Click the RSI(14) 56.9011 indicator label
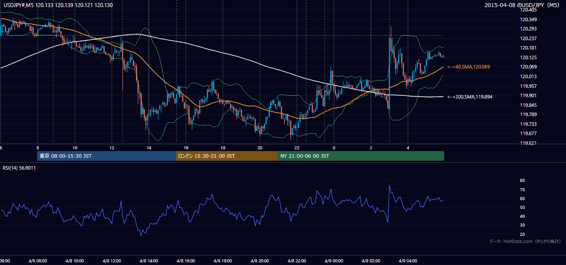This screenshot has height=265, width=566. (x=19, y=168)
